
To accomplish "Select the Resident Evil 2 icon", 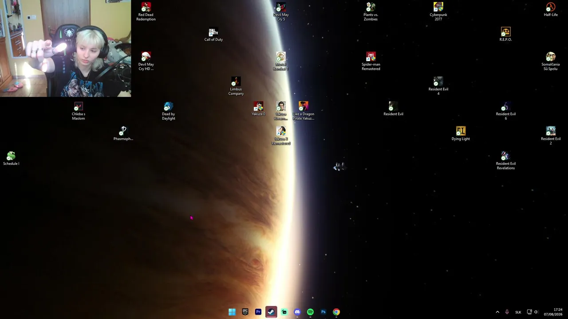I will 551,136.
